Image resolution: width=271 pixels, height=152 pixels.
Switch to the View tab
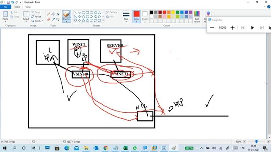click(28, 7)
